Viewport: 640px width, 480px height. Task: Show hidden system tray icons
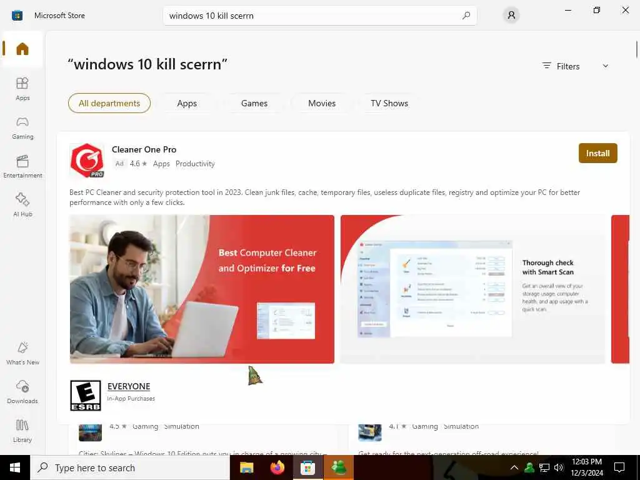[x=514, y=467]
